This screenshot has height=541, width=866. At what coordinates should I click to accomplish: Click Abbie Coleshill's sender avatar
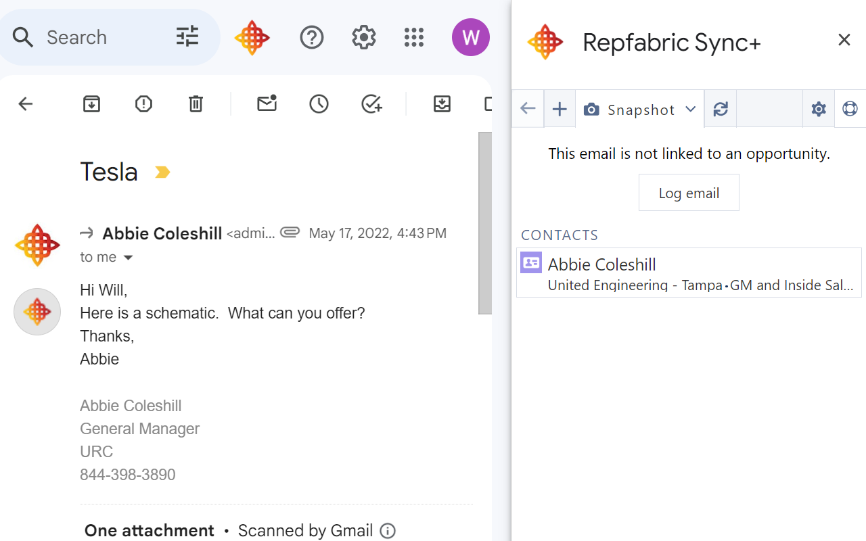tap(37, 245)
